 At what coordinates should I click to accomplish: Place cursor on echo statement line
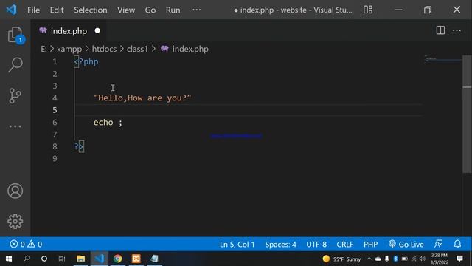(108, 123)
